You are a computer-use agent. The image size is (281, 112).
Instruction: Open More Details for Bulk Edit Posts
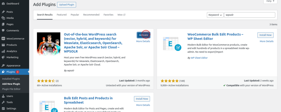click(x=143, y=105)
